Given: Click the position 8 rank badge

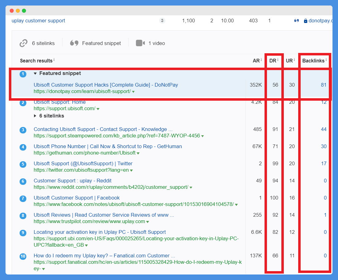Looking at the screenshot, I should (x=23, y=216).
